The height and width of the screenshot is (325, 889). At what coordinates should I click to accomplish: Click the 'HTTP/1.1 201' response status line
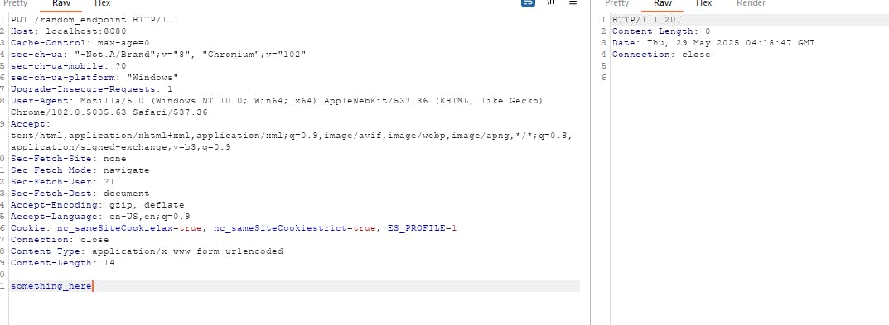[646, 20]
